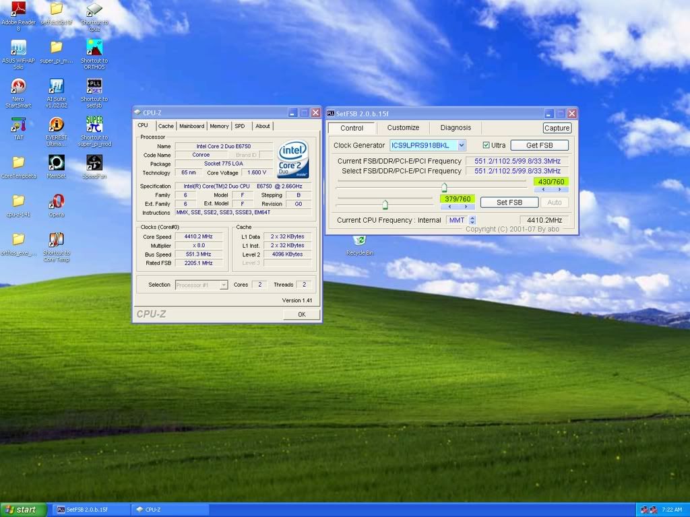Image resolution: width=690 pixels, height=517 pixels.
Task: Open the Memory tab in CPU-Z
Action: point(219,126)
